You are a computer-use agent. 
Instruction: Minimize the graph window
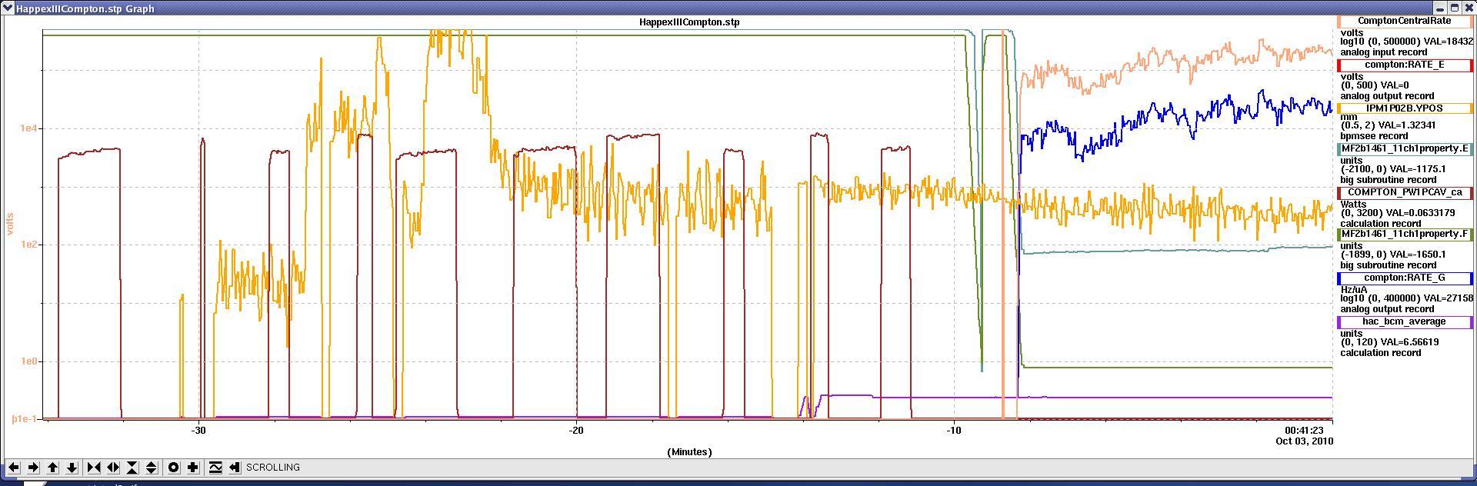1439,8
